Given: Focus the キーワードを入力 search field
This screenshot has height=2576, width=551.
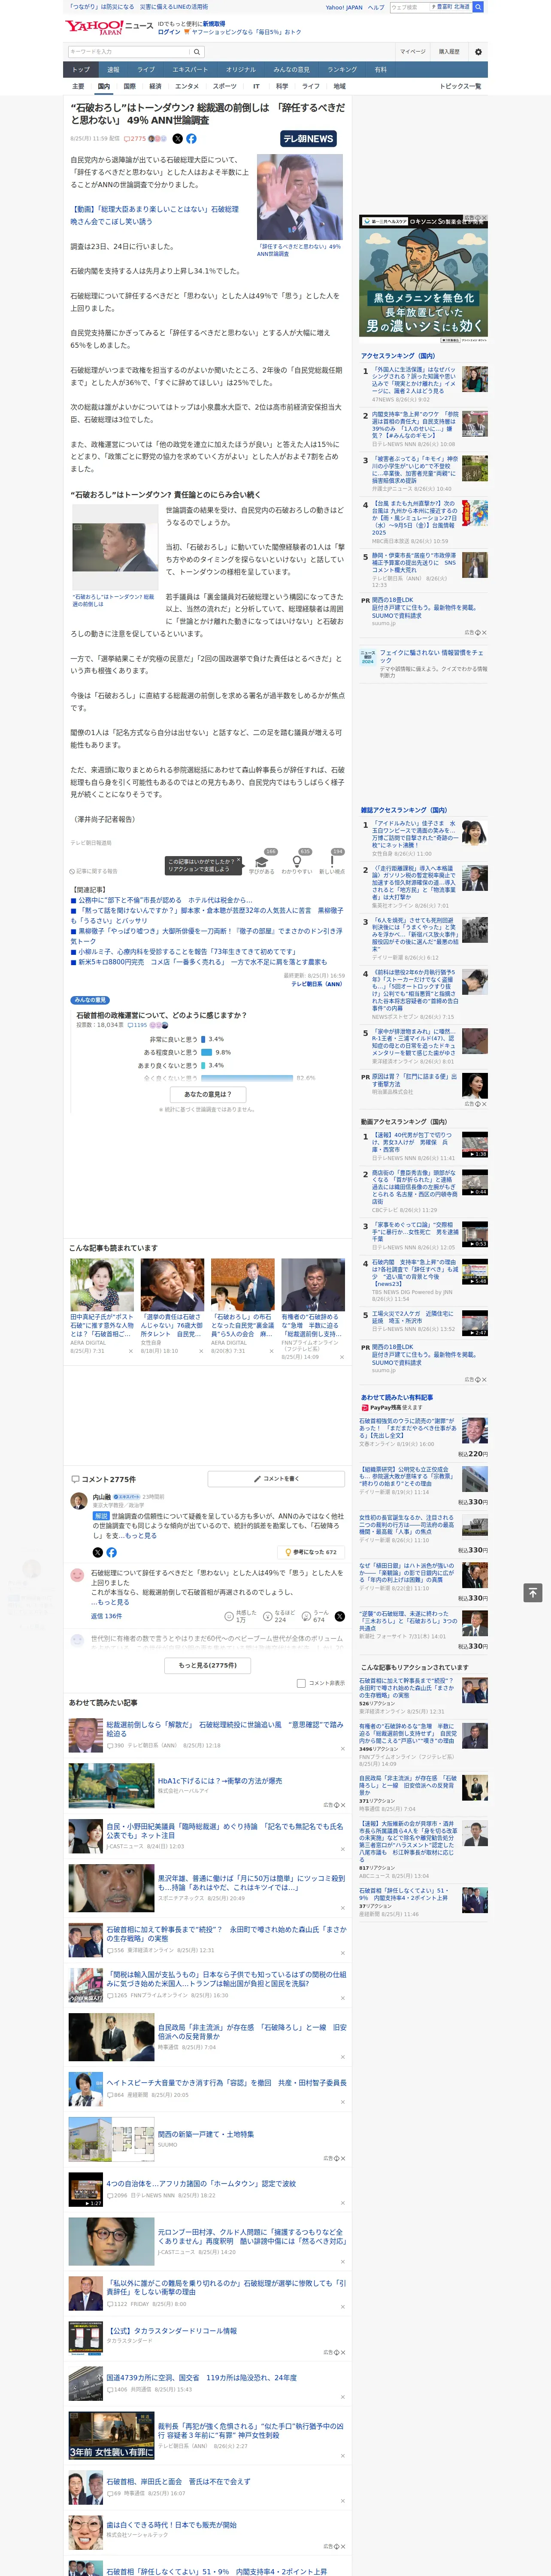Looking at the screenshot, I should pos(129,52).
